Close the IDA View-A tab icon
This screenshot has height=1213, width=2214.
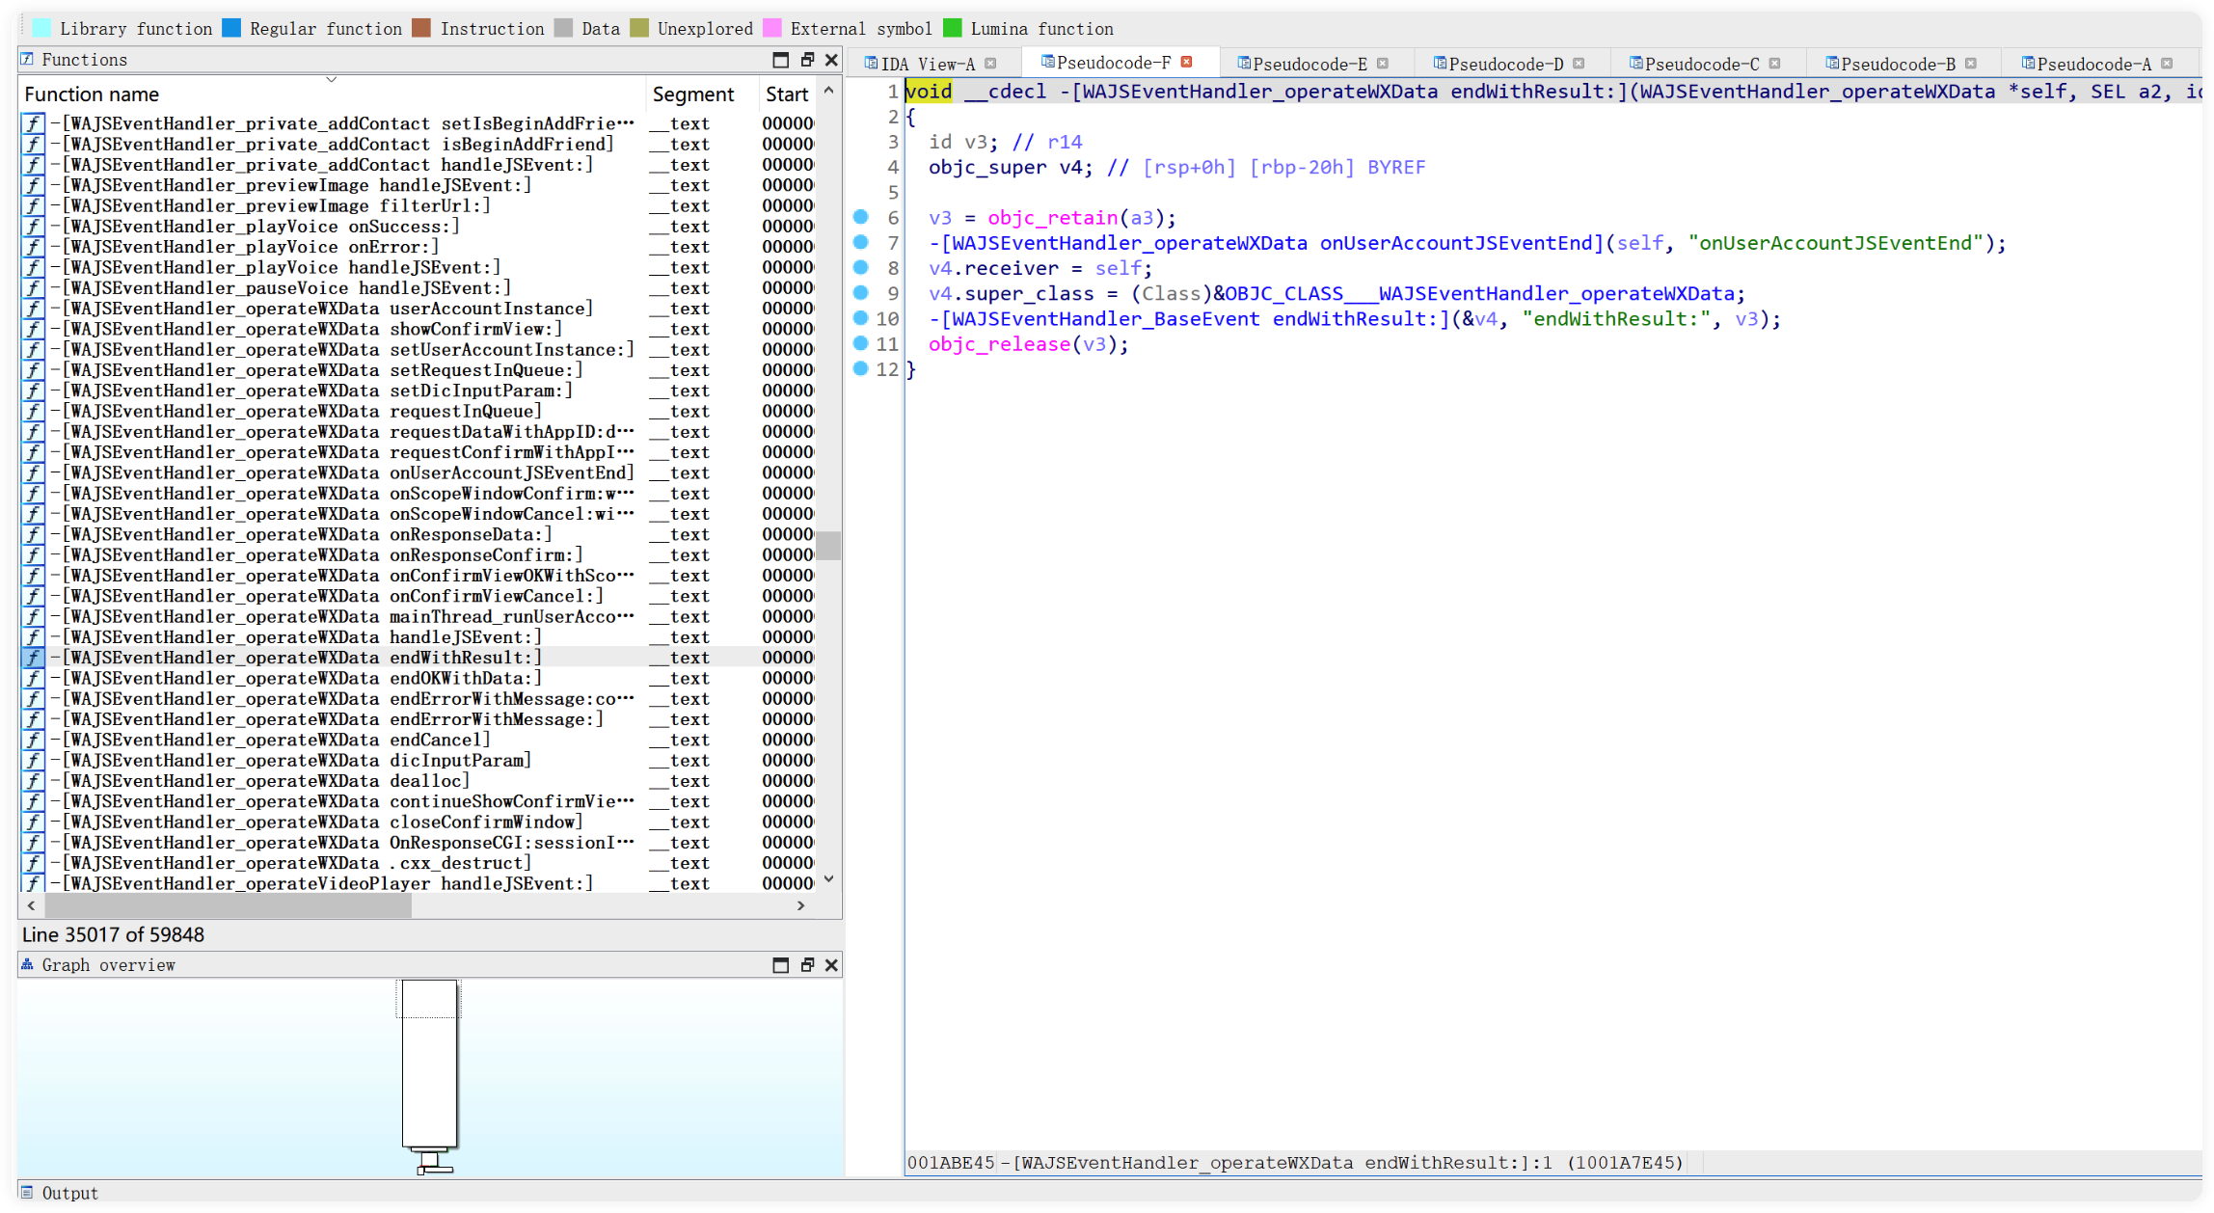tap(990, 64)
